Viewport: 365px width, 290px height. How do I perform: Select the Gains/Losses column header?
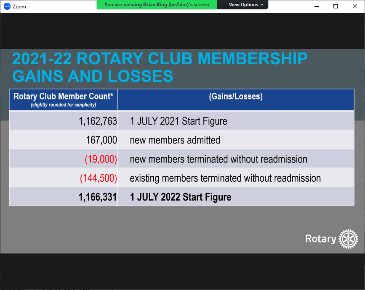[x=236, y=97]
